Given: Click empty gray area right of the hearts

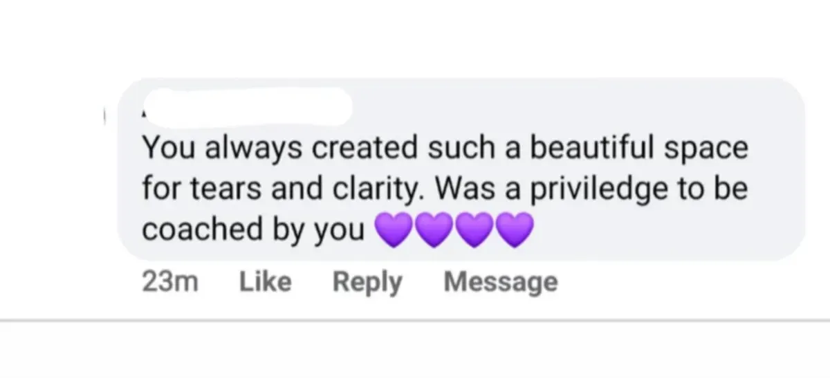Looking at the screenshot, I should (664, 231).
